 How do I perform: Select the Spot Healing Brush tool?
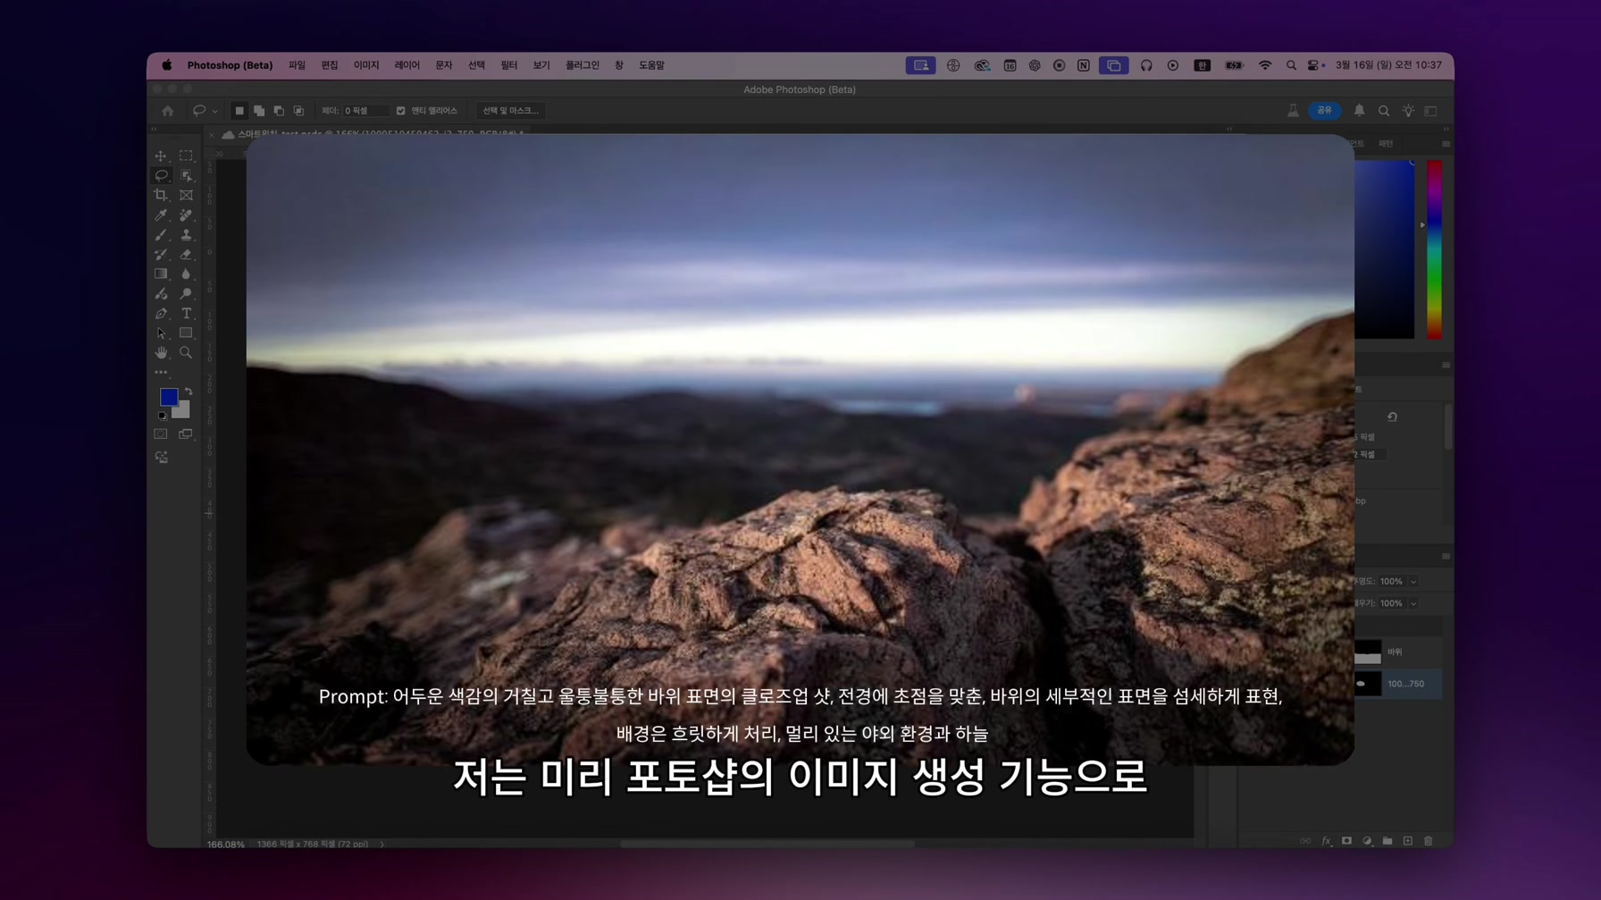pyautogui.click(x=186, y=215)
